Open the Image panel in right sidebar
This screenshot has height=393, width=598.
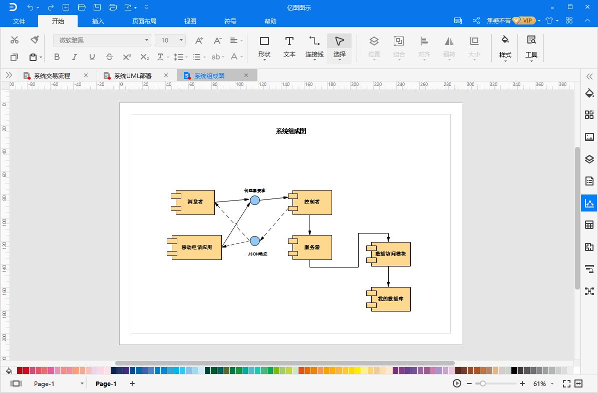(589, 137)
